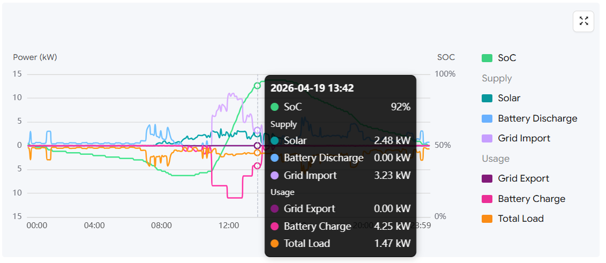Click the Grid Import peak on chart
The image size is (606, 263).
pos(231,94)
